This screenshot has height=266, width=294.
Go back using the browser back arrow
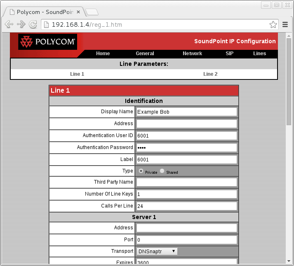point(9,24)
